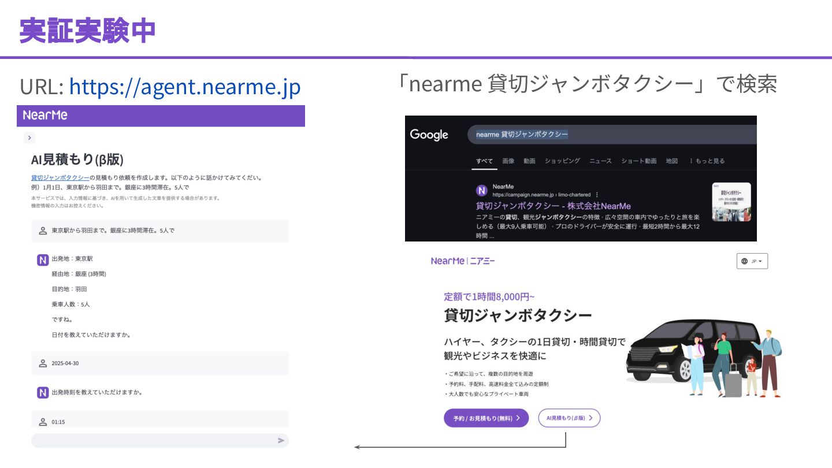Viewport: 832px width, 468px height.
Task: Select the 画像 search tab
Action: (508, 161)
